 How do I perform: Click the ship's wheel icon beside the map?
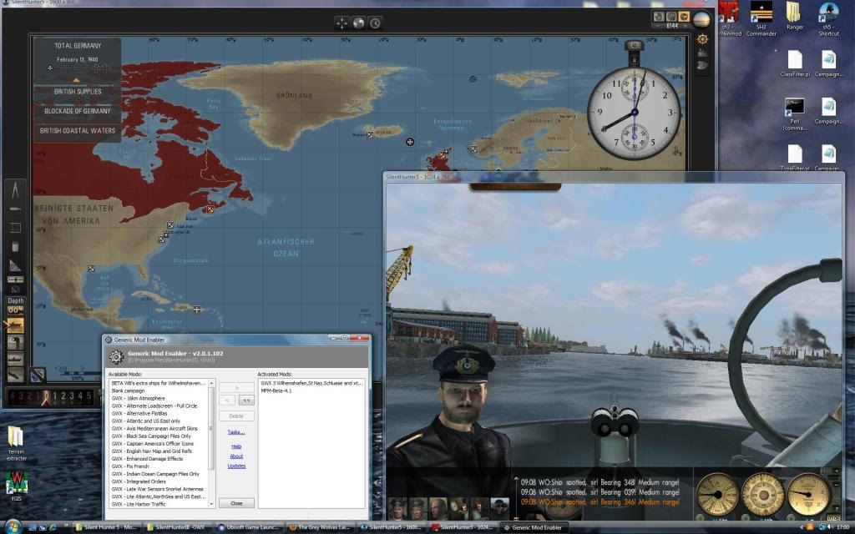[702, 39]
